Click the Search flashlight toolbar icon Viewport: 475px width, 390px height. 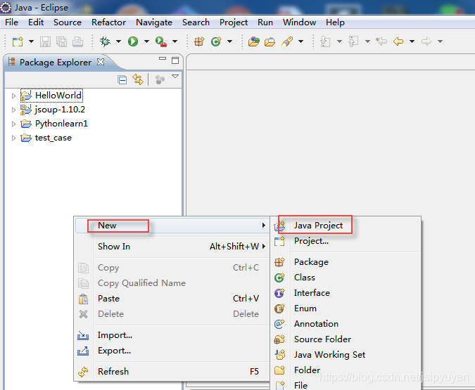(x=287, y=41)
